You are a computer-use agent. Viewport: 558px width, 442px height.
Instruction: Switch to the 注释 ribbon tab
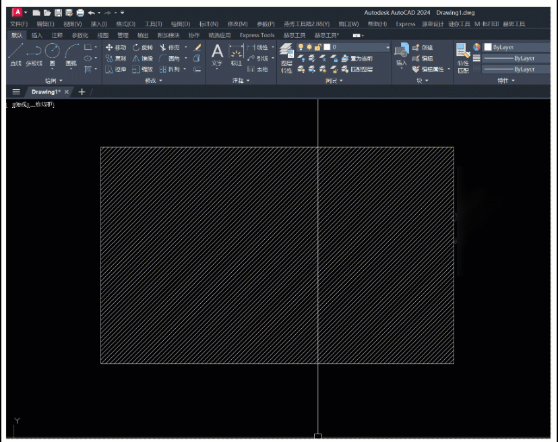click(x=57, y=35)
